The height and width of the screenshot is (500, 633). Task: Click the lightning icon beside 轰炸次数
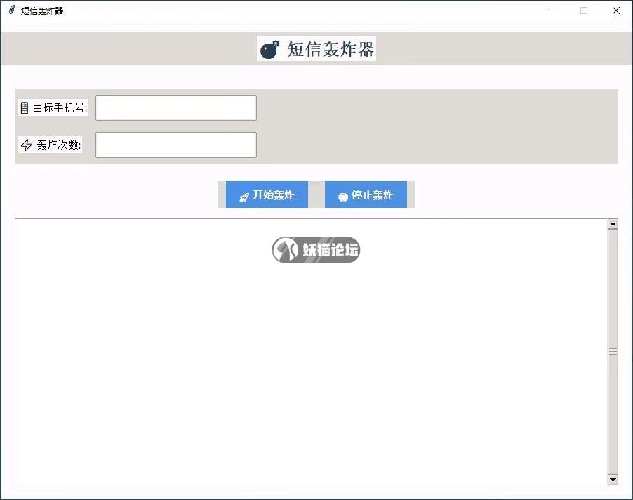26,145
